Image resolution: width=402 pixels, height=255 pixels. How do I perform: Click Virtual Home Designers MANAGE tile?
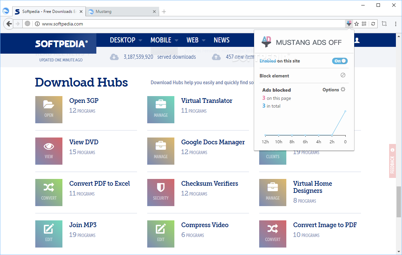pos(272,193)
